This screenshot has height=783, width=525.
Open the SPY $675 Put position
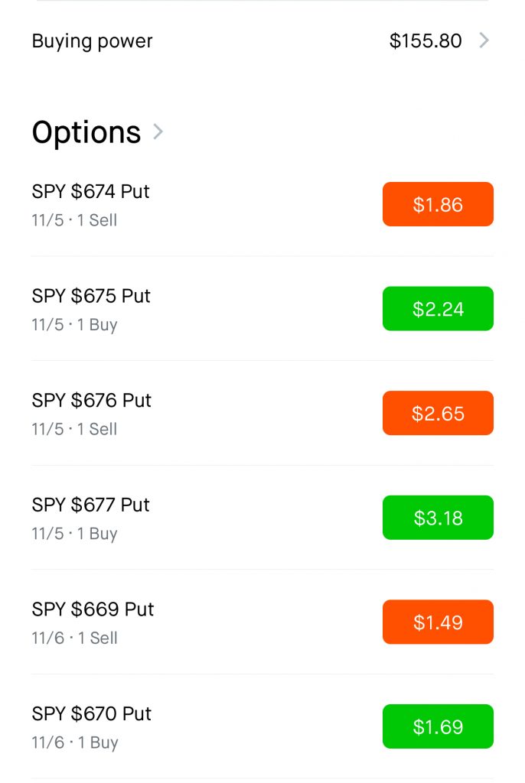[x=91, y=296]
